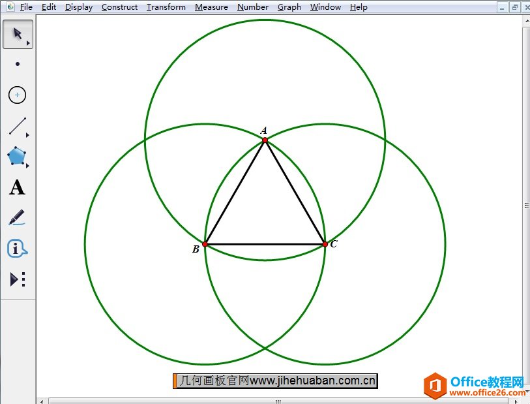Select red point B on the triangle
This screenshot has width=530, height=404.
(205, 244)
